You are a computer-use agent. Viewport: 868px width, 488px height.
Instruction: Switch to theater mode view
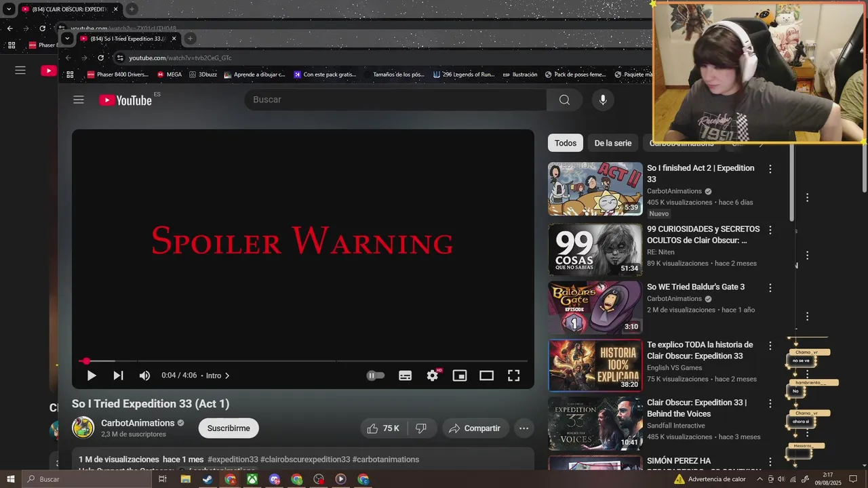487,375
